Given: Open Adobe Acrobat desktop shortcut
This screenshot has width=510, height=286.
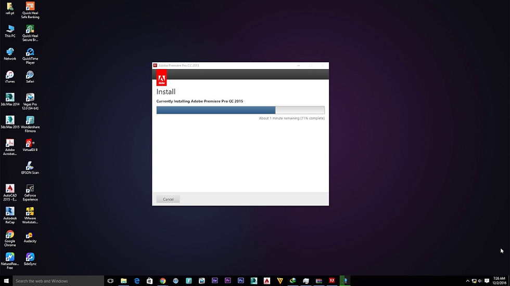Looking at the screenshot, I should [x=10, y=147].
